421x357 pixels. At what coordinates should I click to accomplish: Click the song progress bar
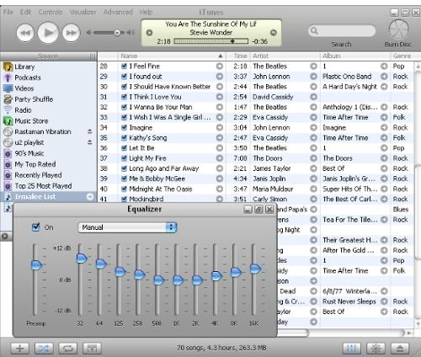(211, 41)
